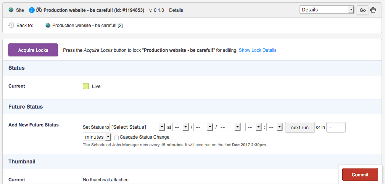Click the print icon
This screenshot has width=385, height=184.
373,10
